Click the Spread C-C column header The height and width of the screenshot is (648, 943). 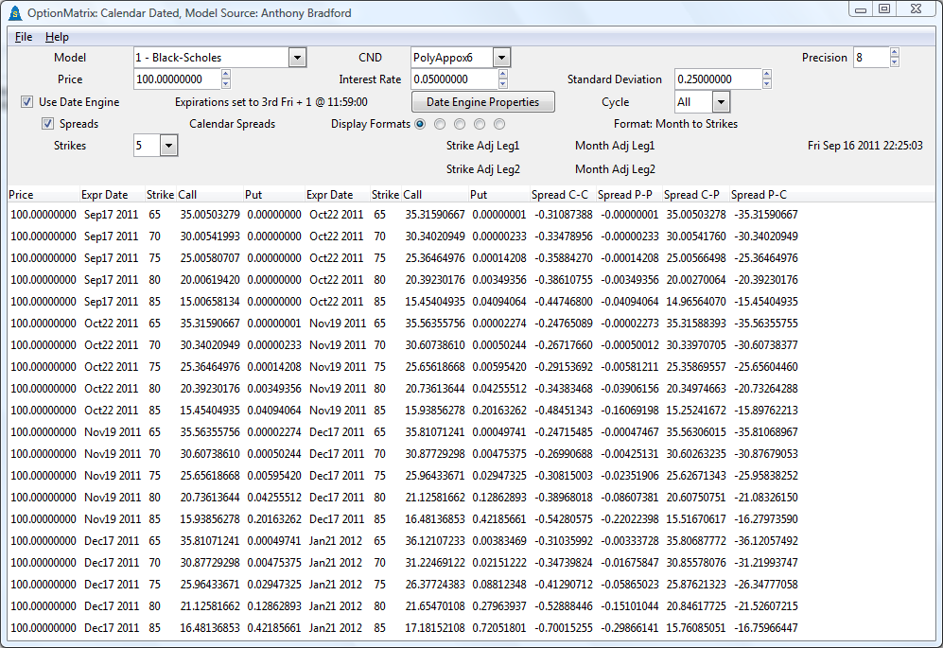[562, 195]
